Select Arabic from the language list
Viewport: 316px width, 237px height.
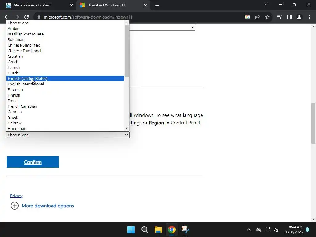[x=65, y=29]
